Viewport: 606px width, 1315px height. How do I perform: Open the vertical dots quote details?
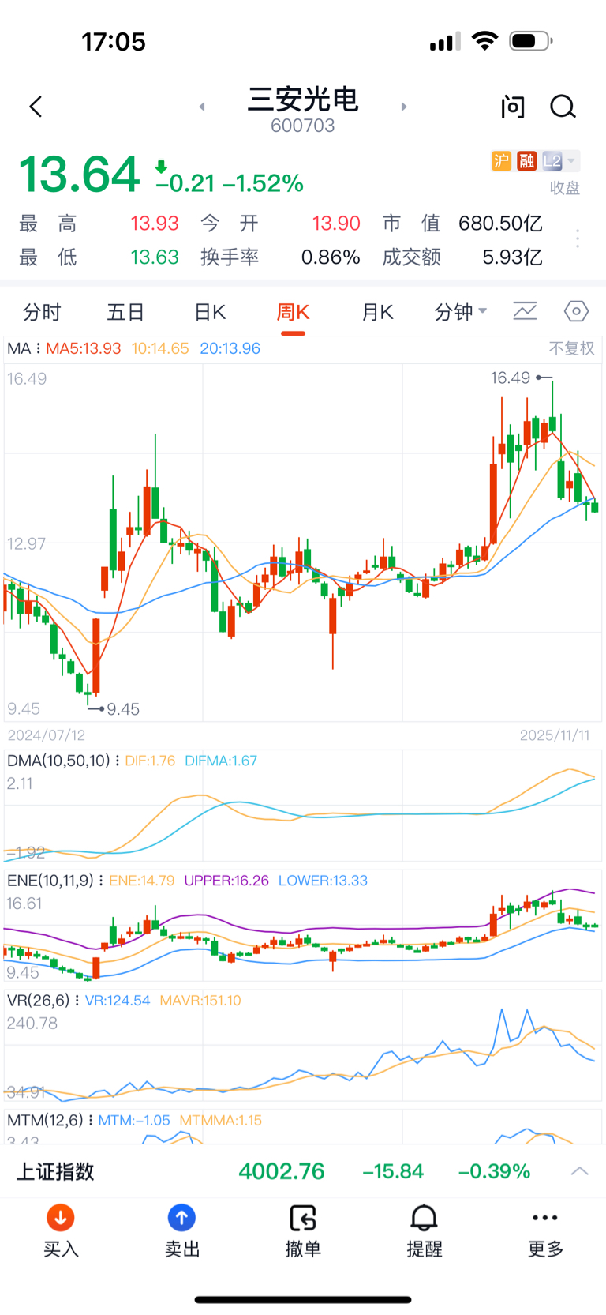coord(578,239)
